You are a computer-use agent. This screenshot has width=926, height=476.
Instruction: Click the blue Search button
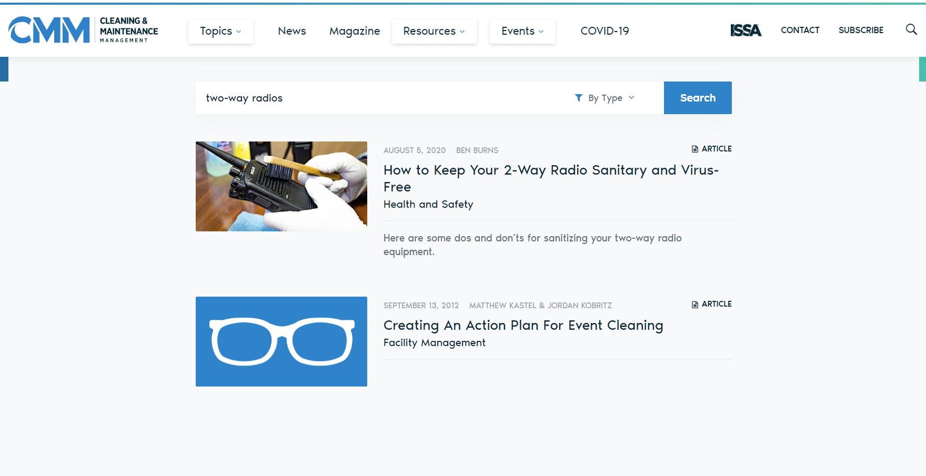point(698,98)
